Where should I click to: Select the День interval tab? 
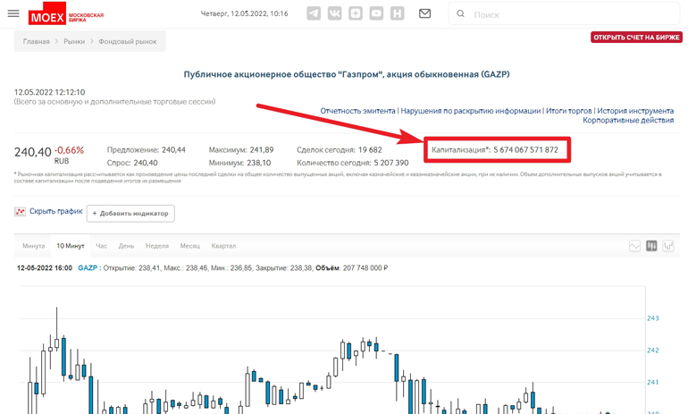tap(126, 246)
